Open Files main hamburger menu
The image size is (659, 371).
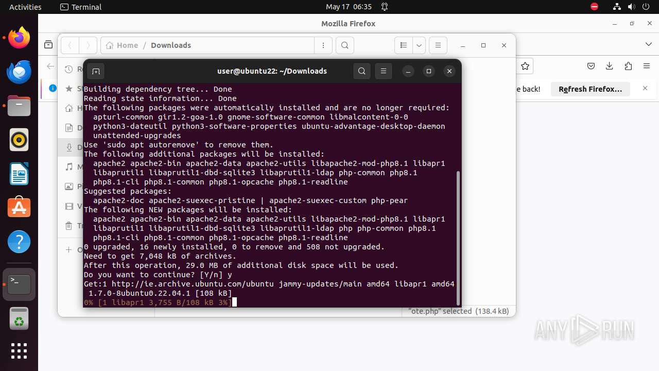[438, 45]
